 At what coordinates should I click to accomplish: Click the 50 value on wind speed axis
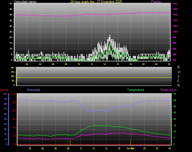pos(11,3)
